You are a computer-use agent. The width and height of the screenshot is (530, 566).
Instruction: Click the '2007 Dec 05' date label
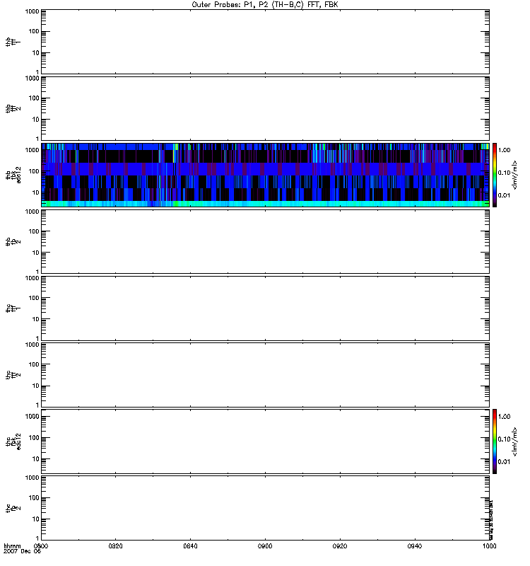pyautogui.click(x=23, y=551)
